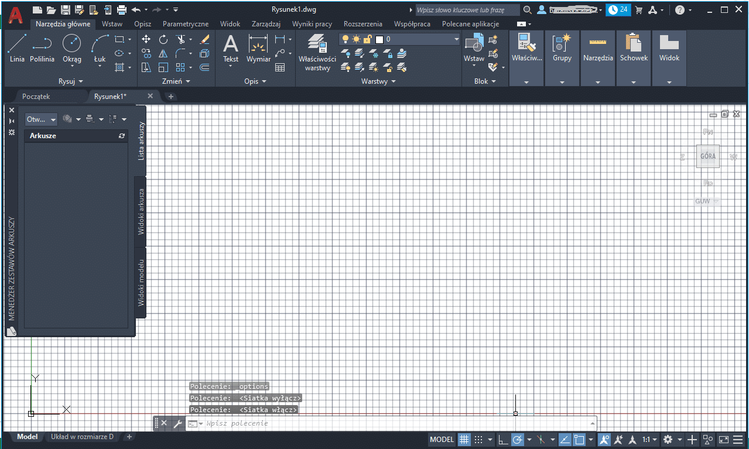Select the Rotate tool in Zmień panel
The width and height of the screenshot is (749, 449).
[x=163, y=39]
